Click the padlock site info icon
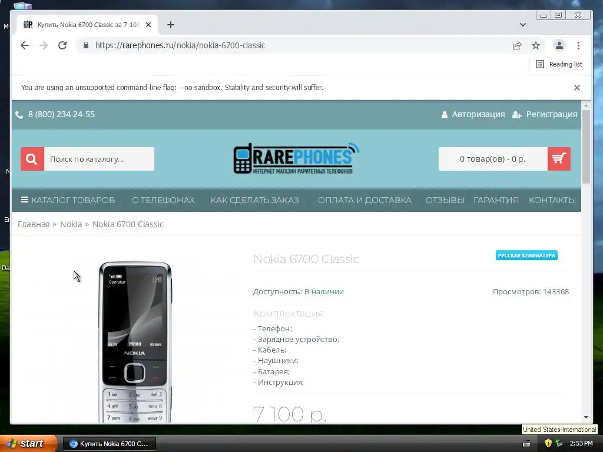The image size is (603, 452). (86, 45)
